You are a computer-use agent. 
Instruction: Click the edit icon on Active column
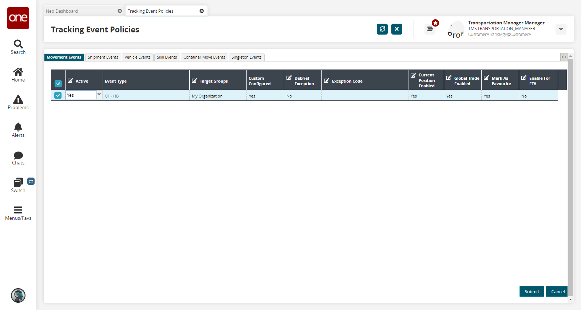coord(71,81)
